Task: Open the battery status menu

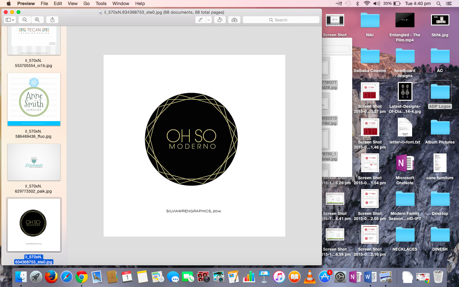Action: (397, 4)
